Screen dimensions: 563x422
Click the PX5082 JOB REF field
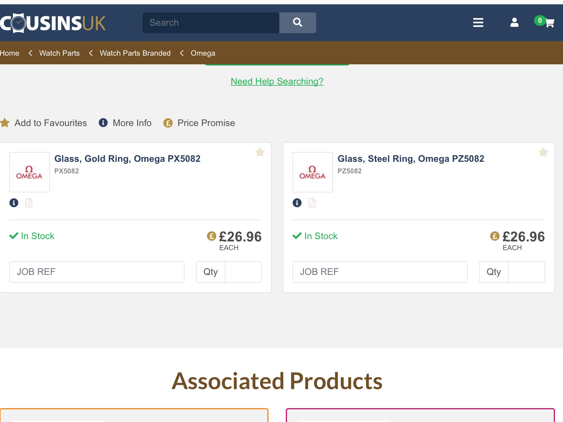coord(97,272)
